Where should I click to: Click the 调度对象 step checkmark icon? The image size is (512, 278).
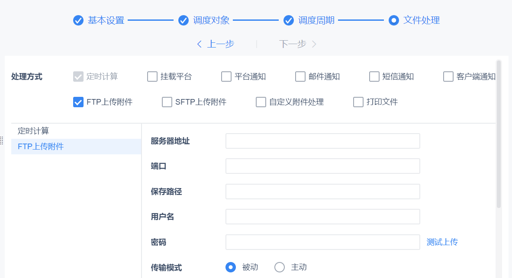click(x=183, y=20)
